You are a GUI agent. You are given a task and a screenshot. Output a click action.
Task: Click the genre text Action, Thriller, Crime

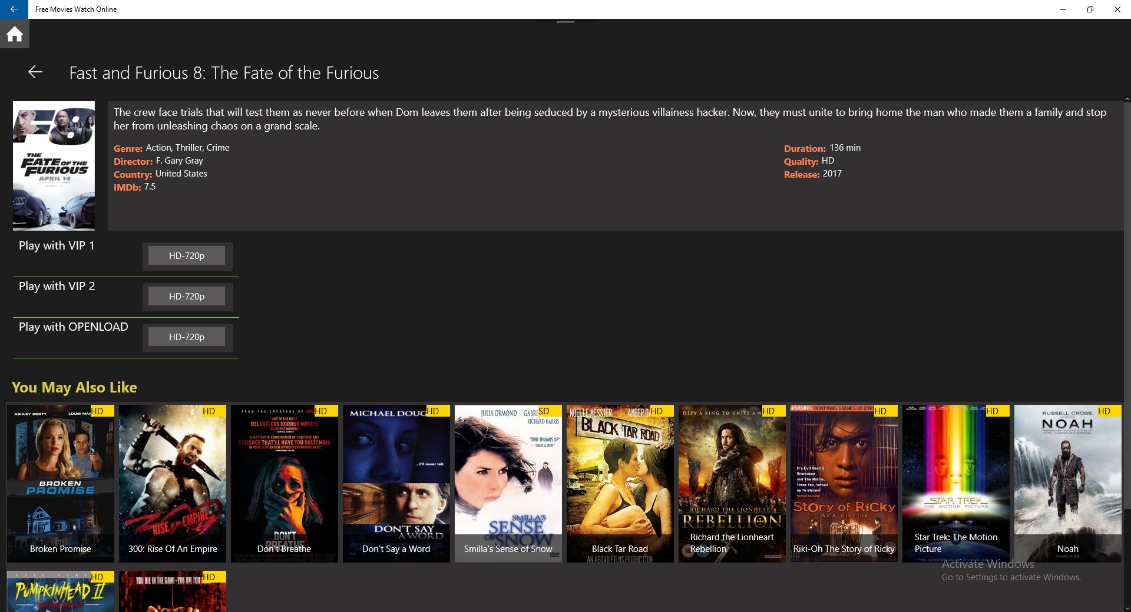click(x=188, y=148)
